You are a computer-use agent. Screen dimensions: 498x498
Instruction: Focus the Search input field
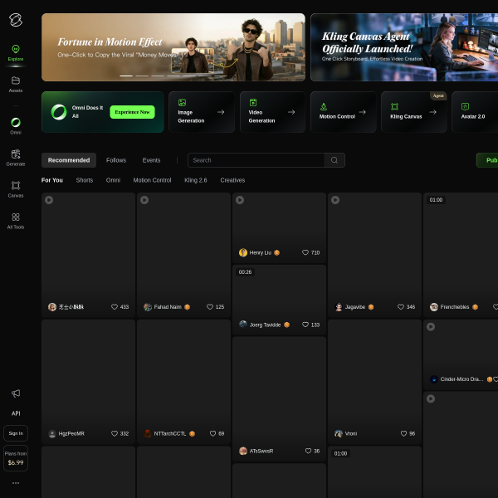pos(257,160)
